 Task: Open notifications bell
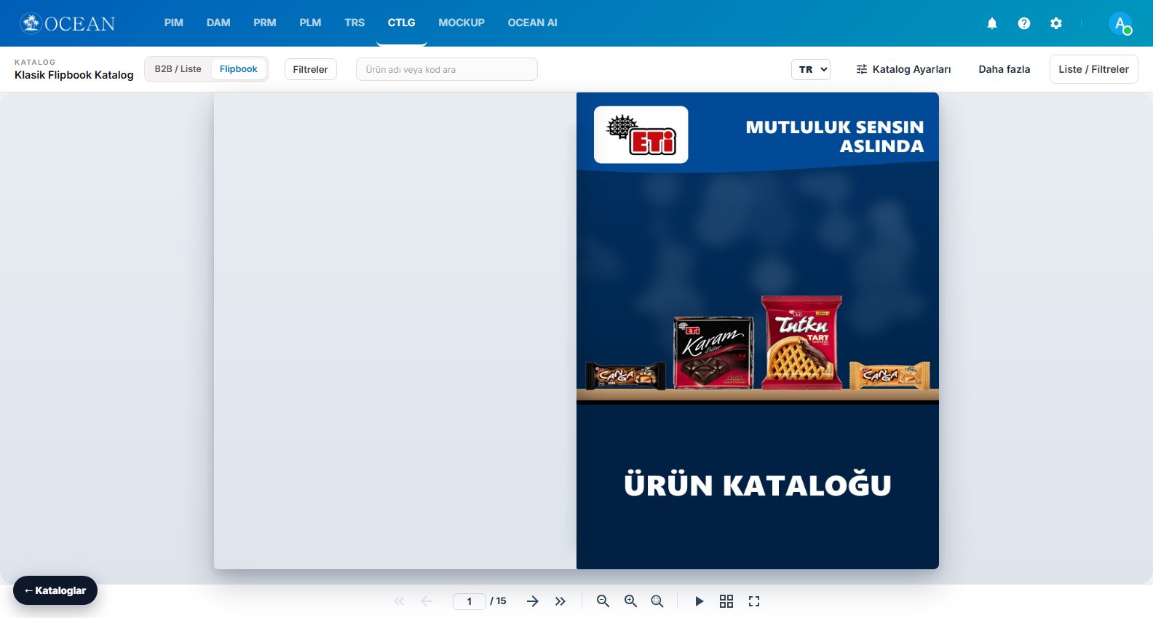click(x=991, y=23)
